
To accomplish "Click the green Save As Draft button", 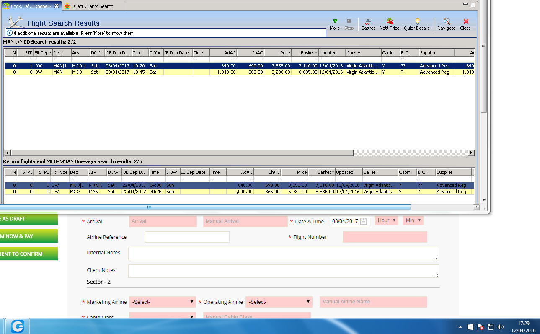I will pyautogui.click(x=28, y=219).
